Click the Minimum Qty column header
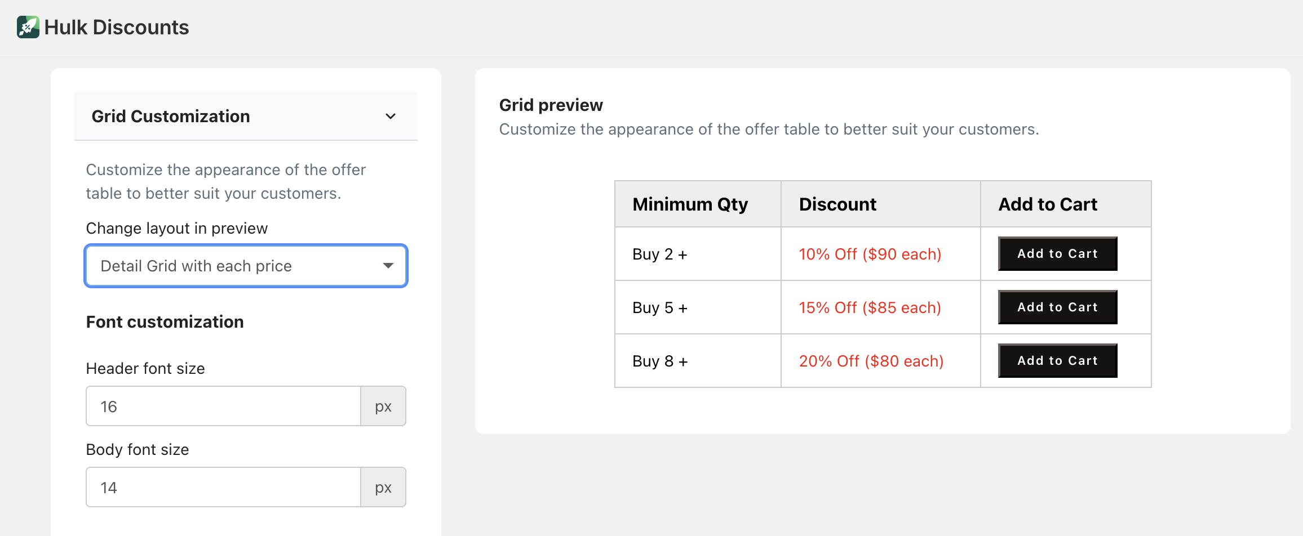1303x536 pixels. click(690, 204)
